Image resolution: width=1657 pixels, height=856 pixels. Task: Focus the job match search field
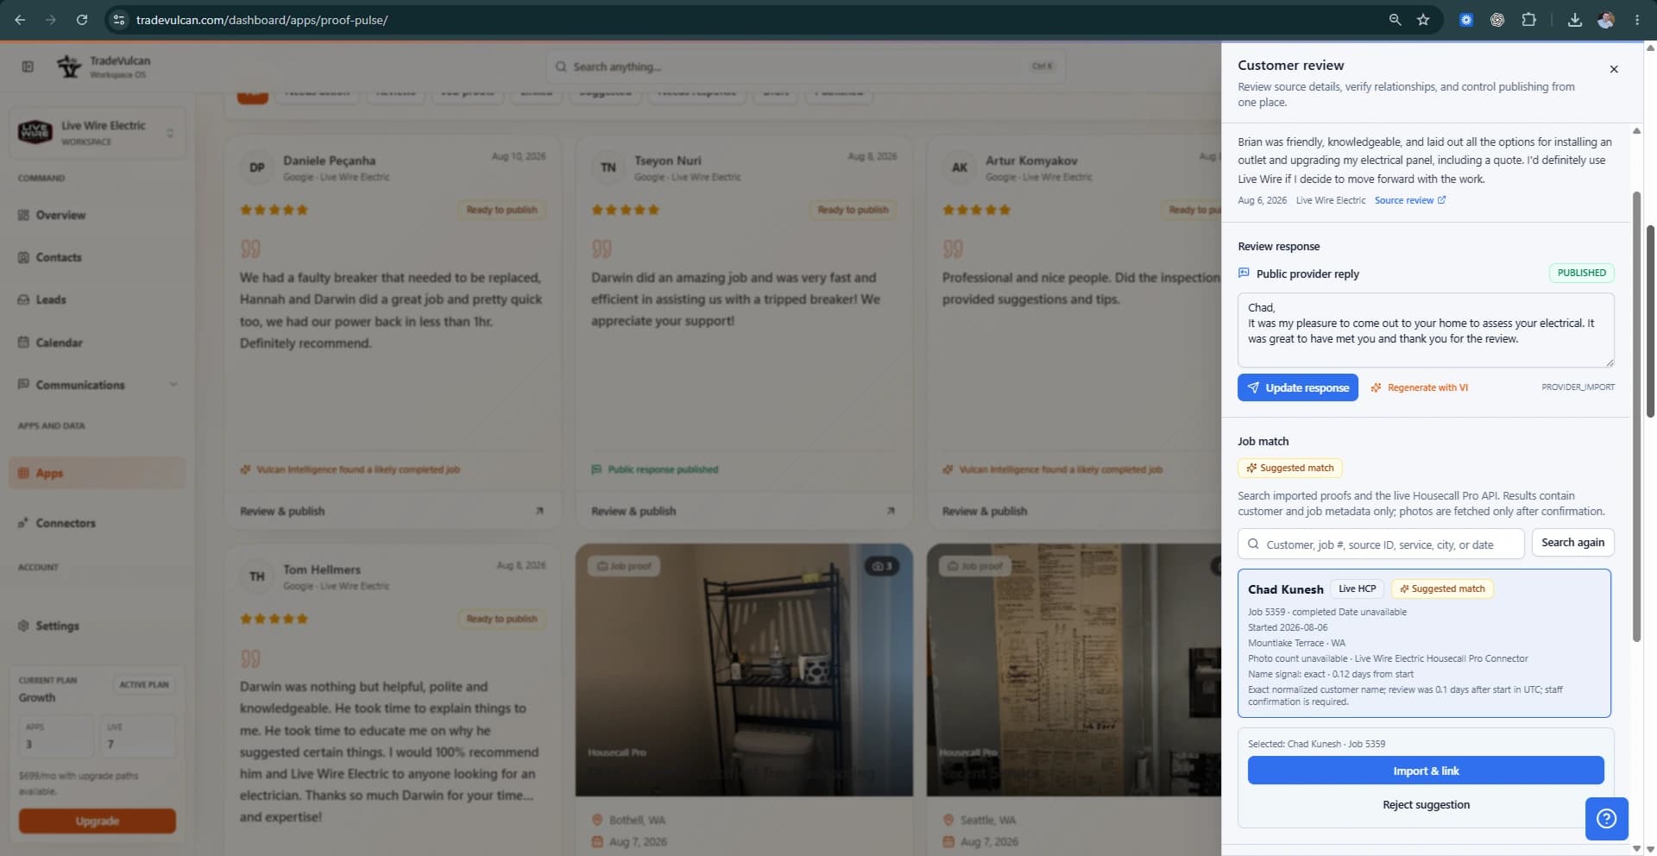tap(1381, 544)
